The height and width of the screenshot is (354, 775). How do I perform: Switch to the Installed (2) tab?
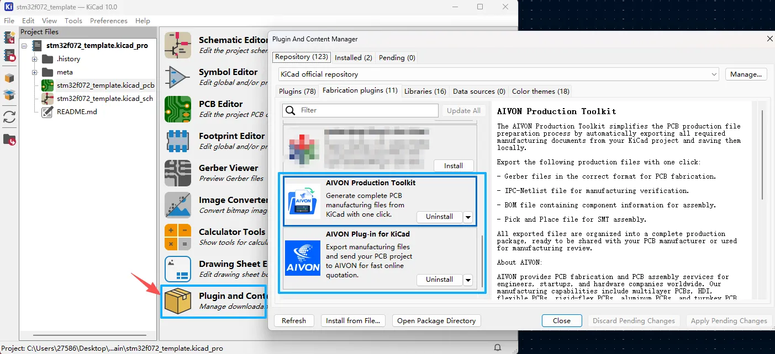click(354, 57)
